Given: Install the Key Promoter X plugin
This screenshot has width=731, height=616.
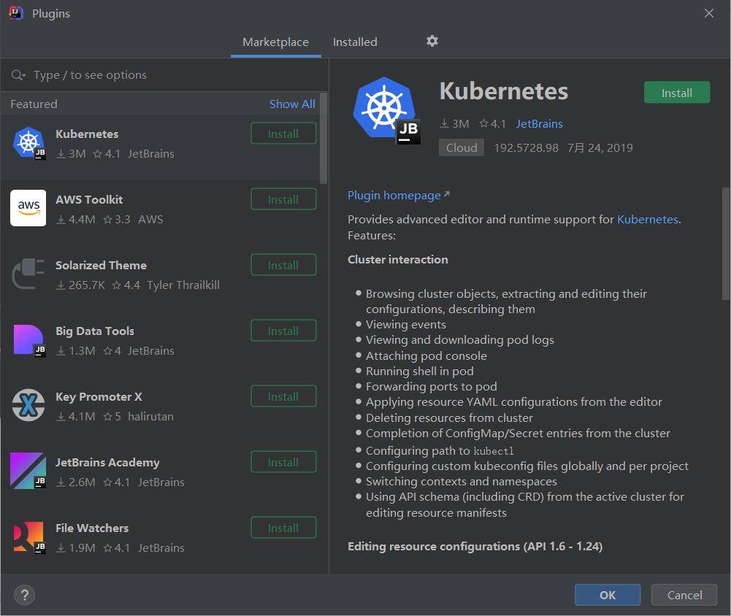Looking at the screenshot, I should pyautogui.click(x=283, y=396).
